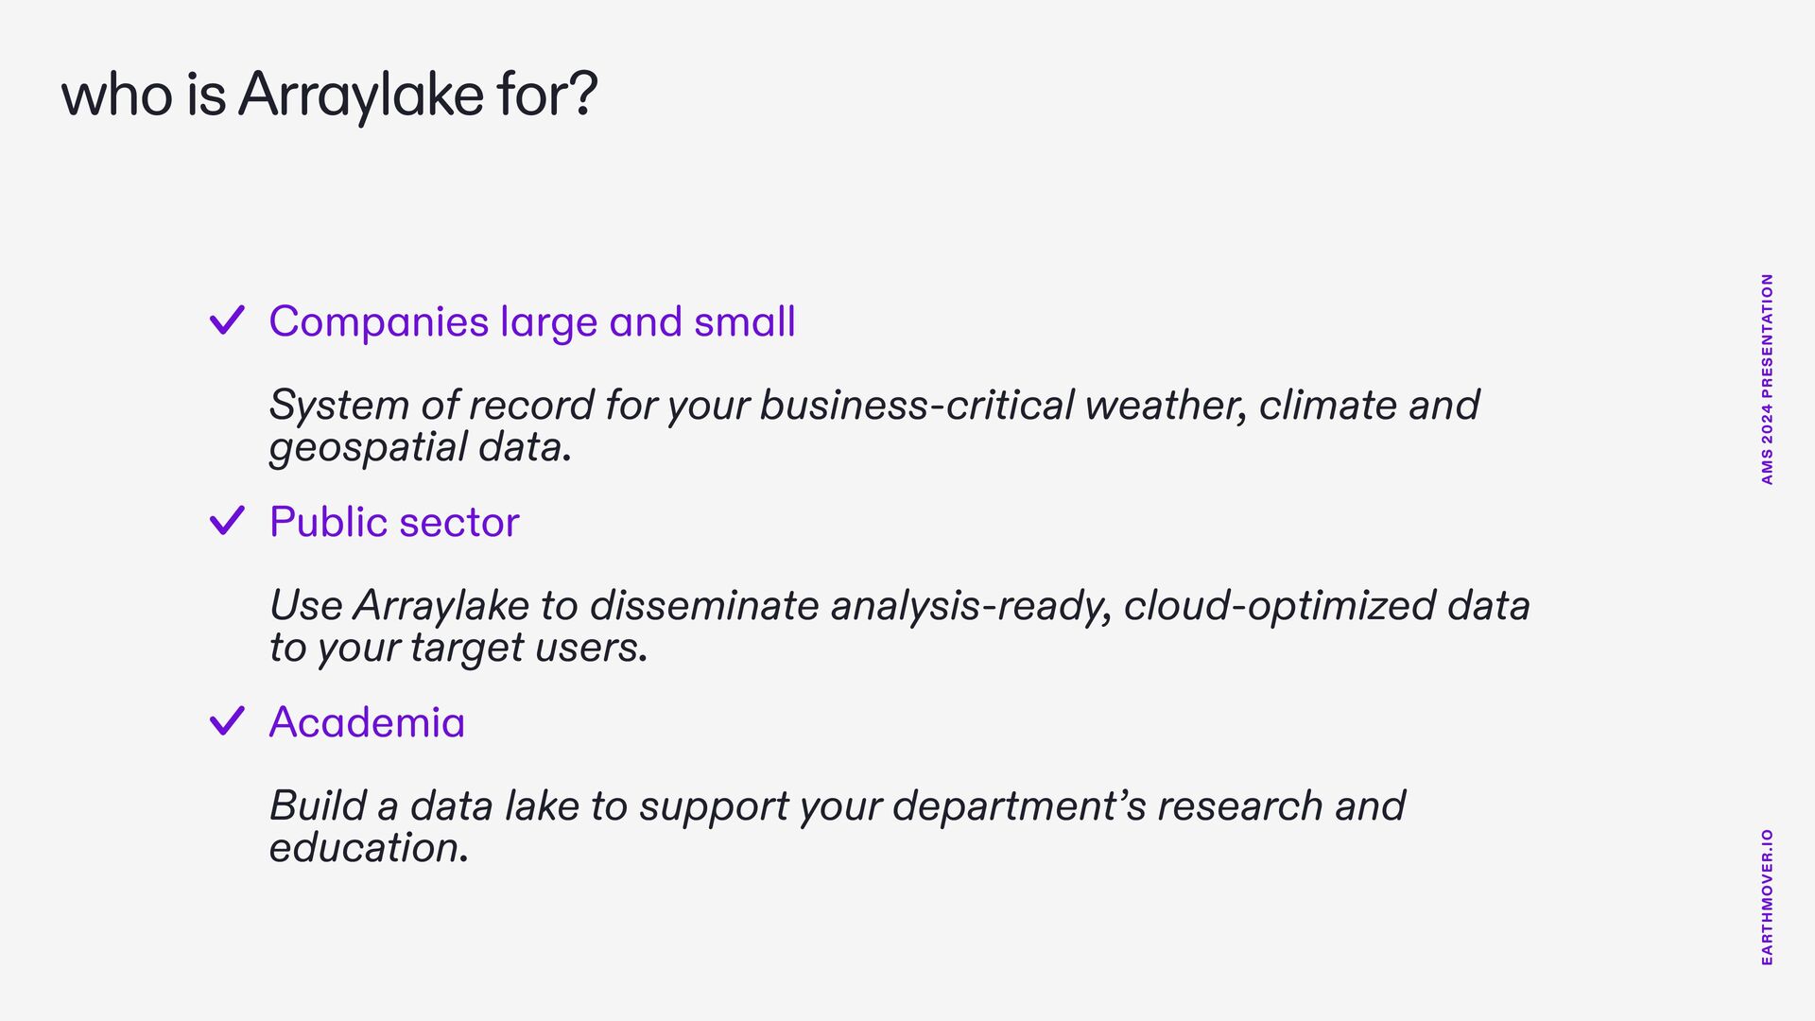
Task: Click the checkmark beside Public sector
Action: coord(227,520)
